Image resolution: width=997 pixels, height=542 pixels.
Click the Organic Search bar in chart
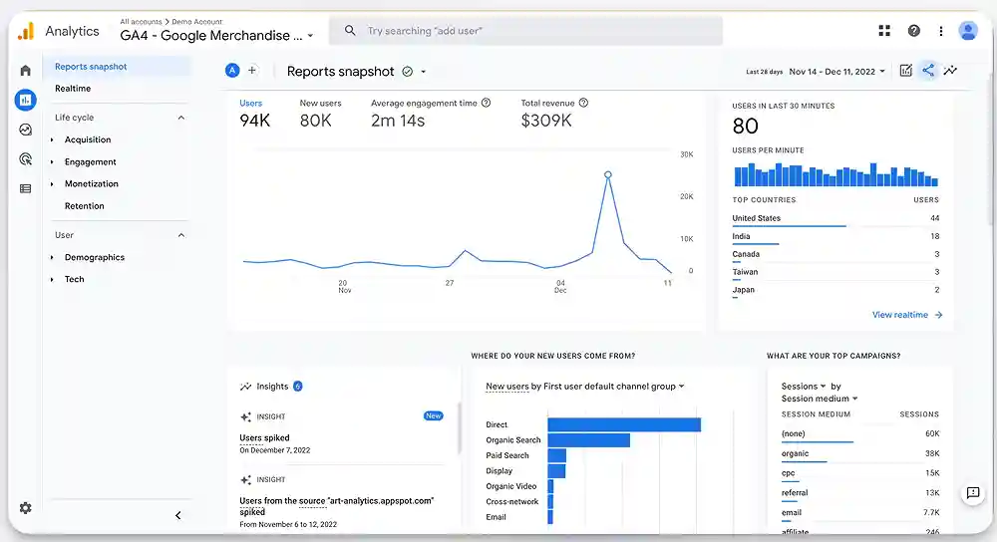click(589, 439)
